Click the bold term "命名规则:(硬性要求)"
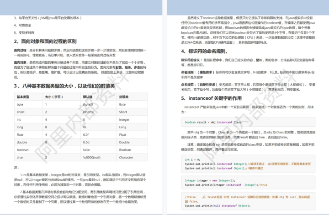The image size is (329, 215). (198, 72)
